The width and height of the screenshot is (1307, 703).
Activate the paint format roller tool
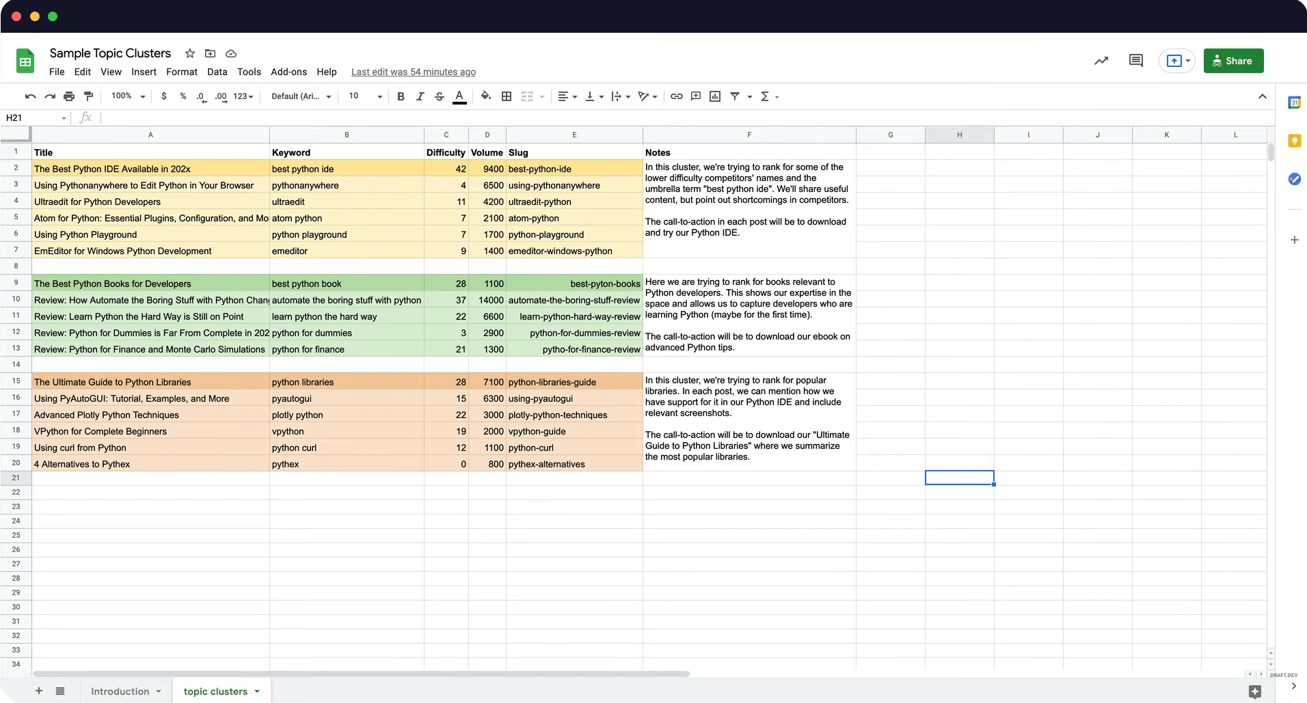point(88,96)
